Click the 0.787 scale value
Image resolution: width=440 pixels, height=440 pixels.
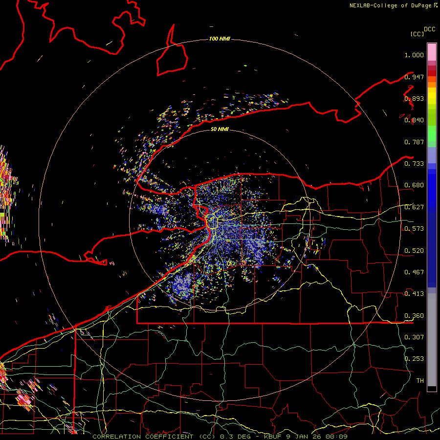click(x=414, y=142)
